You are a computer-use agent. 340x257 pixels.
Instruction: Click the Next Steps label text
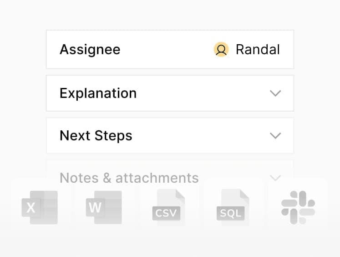point(96,136)
